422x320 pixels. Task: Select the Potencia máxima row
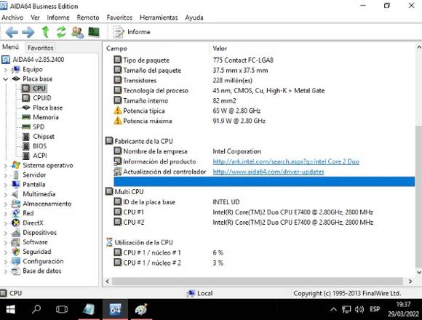click(263, 121)
